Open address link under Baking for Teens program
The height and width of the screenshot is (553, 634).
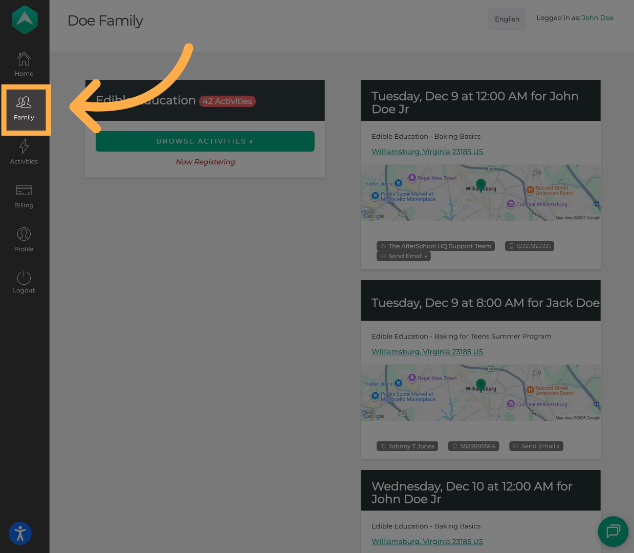tap(427, 352)
